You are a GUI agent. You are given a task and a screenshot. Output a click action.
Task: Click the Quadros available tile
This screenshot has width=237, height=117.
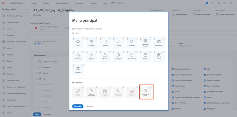tap(105, 92)
